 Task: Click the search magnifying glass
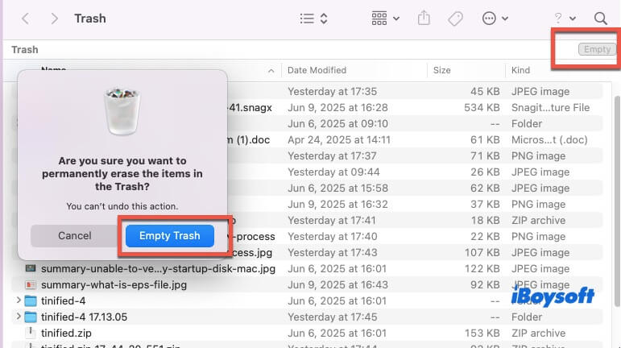(600, 18)
